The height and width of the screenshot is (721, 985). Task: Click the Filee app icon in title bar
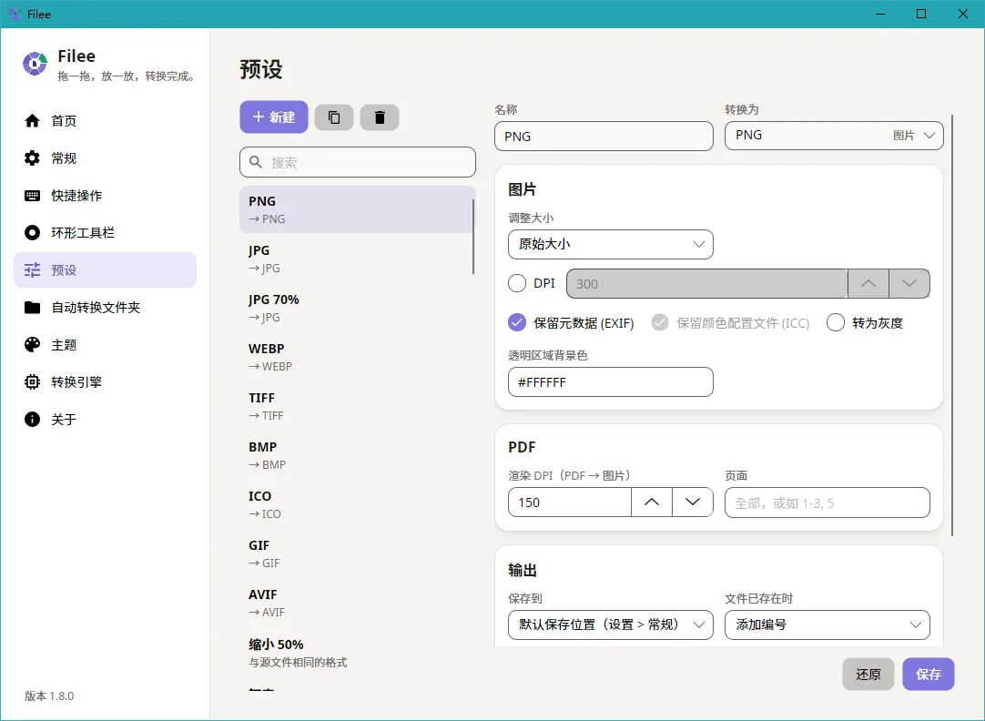tap(15, 13)
